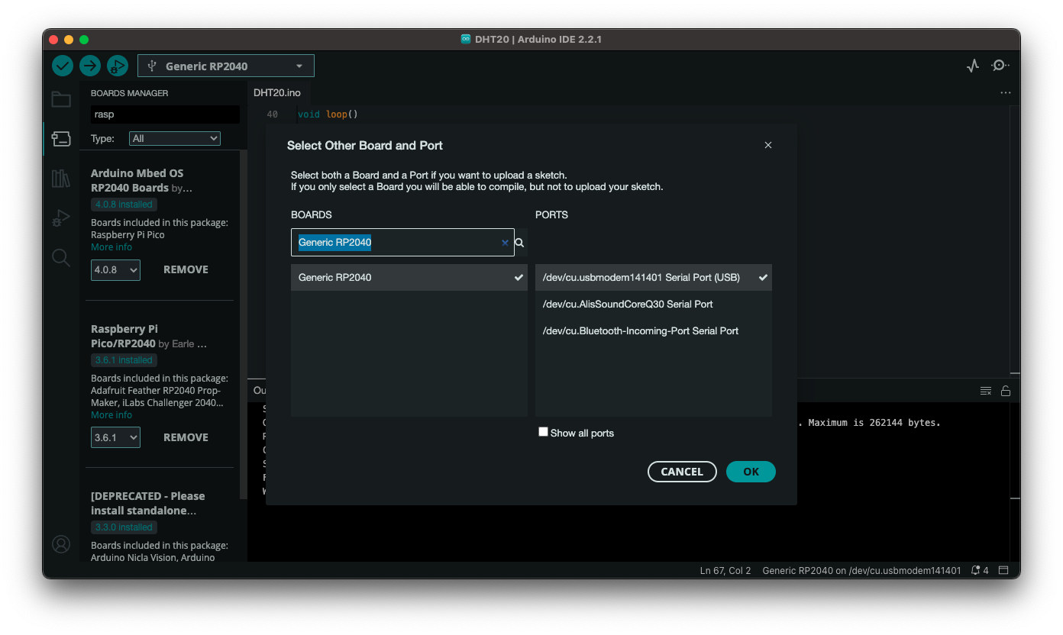Click the void loop() code line
The image size is (1063, 635).
click(x=328, y=114)
